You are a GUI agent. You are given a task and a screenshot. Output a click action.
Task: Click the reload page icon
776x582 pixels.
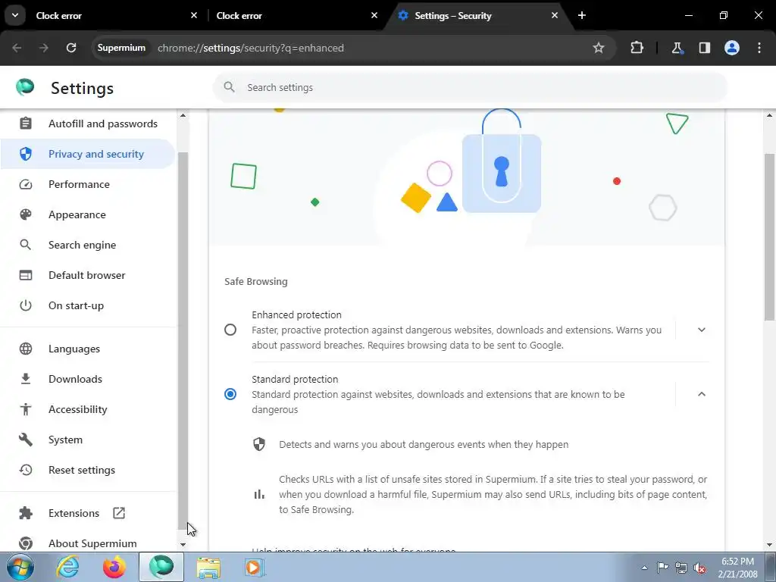point(71,48)
